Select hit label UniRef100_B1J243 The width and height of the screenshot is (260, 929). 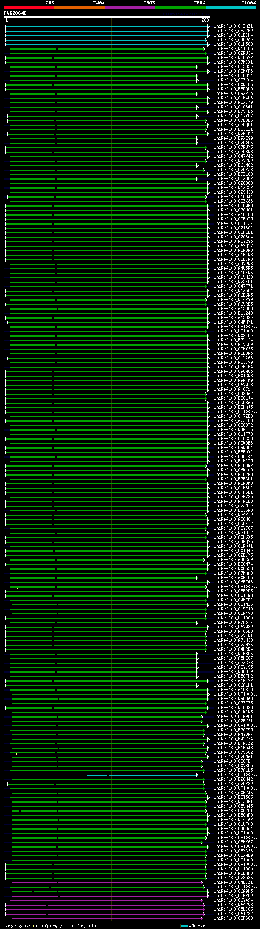pos(233,313)
